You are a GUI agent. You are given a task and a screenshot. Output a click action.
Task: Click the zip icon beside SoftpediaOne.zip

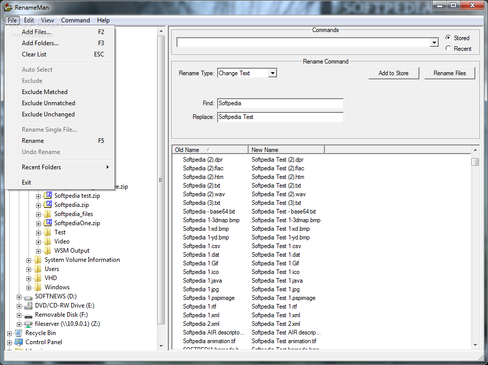pyautogui.click(x=48, y=223)
